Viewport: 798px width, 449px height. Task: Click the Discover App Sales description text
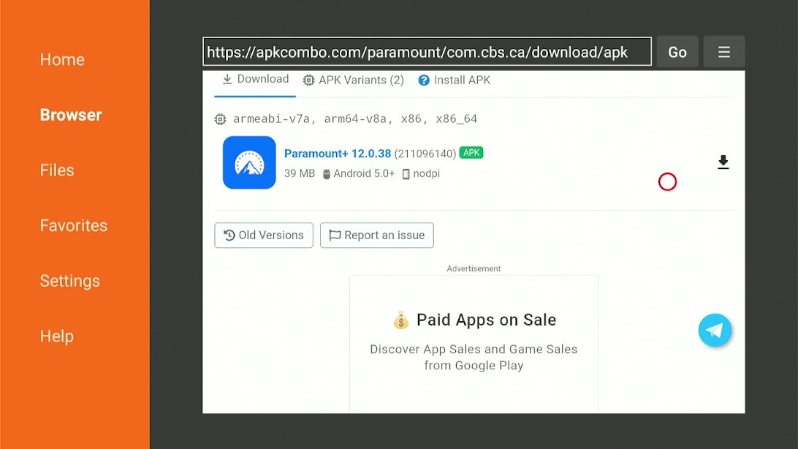tap(474, 358)
